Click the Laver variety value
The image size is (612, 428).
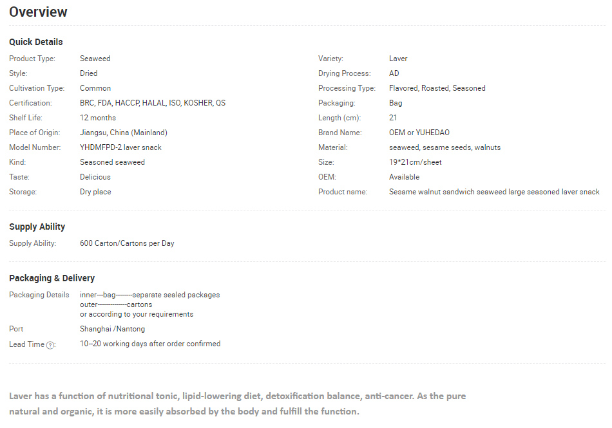point(398,59)
